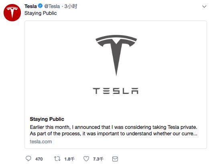The image size is (211, 165).
Task: Click the 7.3千 likes count
Action: pos(98,159)
